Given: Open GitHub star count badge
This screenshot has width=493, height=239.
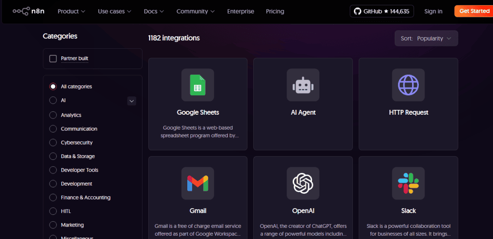Looking at the screenshot, I should pos(381,11).
